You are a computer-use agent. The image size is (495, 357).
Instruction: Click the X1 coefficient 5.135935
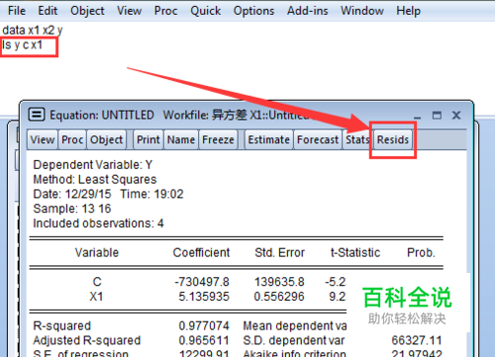point(204,297)
